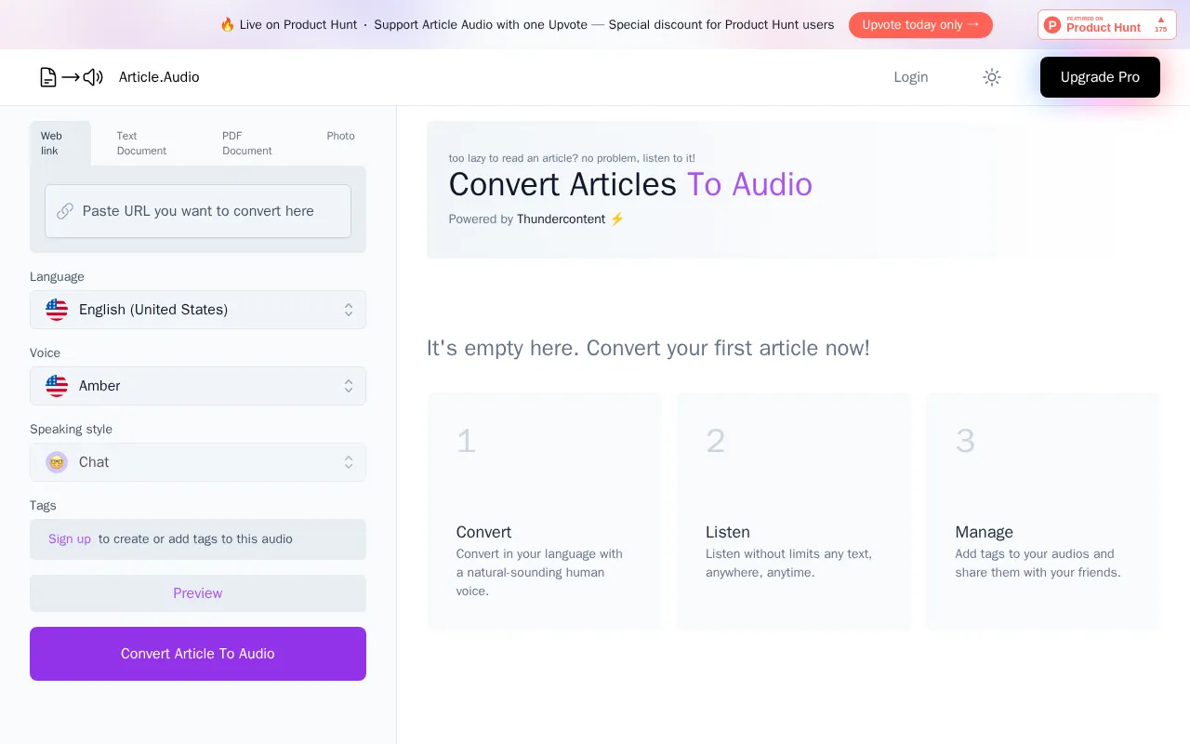
Task: Click the Article.Audio brand name
Action: [159, 77]
